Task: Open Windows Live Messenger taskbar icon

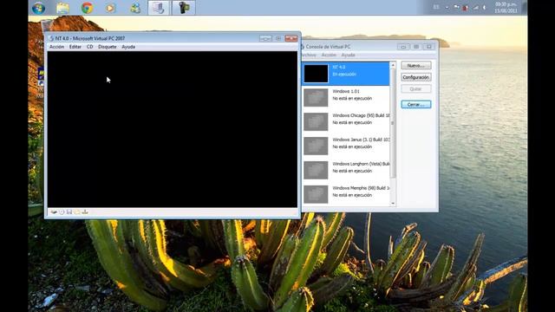Action: pyautogui.click(x=135, y=8)
